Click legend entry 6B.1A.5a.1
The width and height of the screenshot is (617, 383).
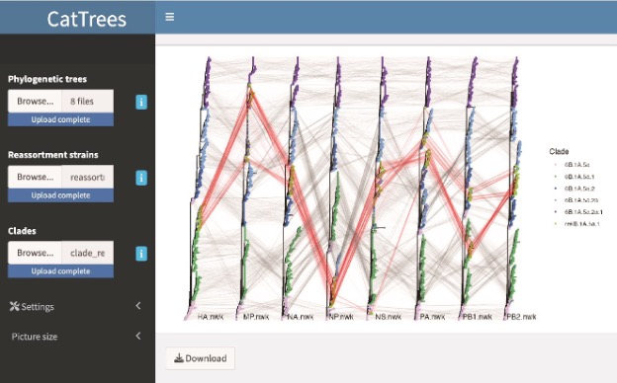pyautogui.click(x=578, y=177)
